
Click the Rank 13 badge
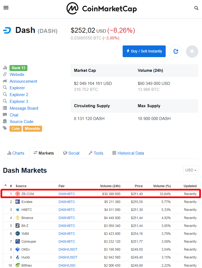[x=18, y=68]
